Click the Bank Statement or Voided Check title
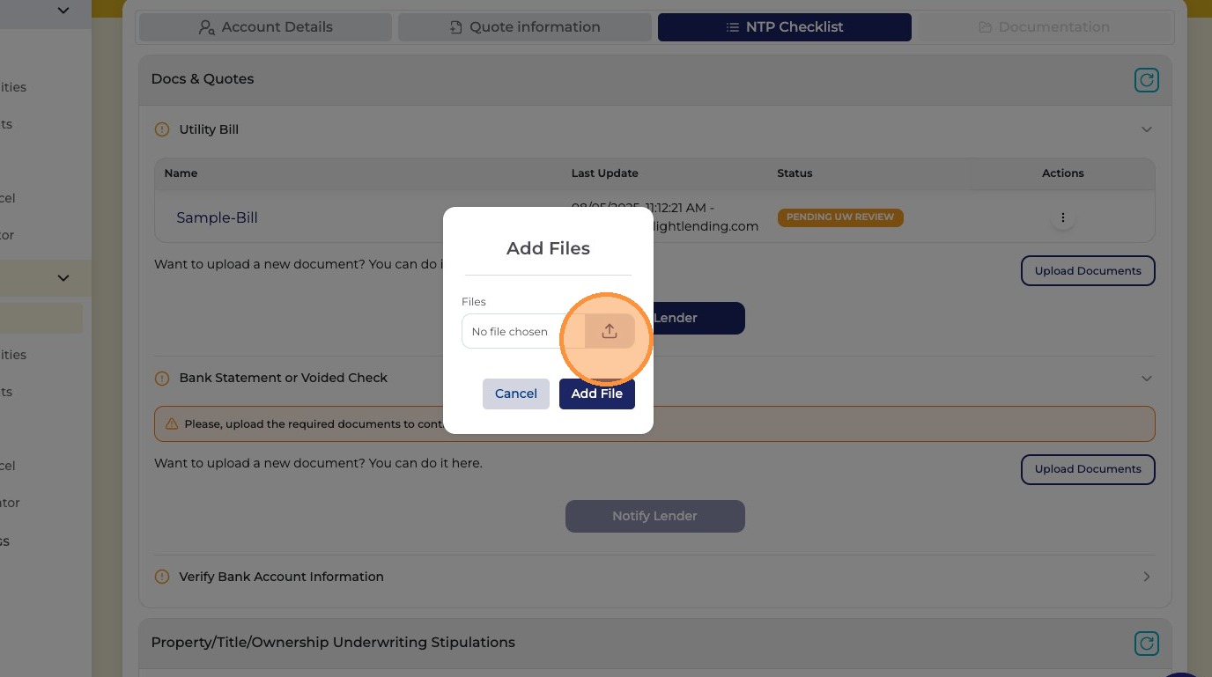The image size is (1212, 677). [x=284, y=378]
